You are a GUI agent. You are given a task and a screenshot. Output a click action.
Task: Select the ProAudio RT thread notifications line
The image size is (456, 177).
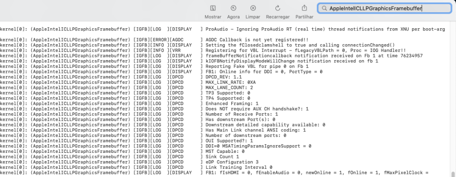223,29
